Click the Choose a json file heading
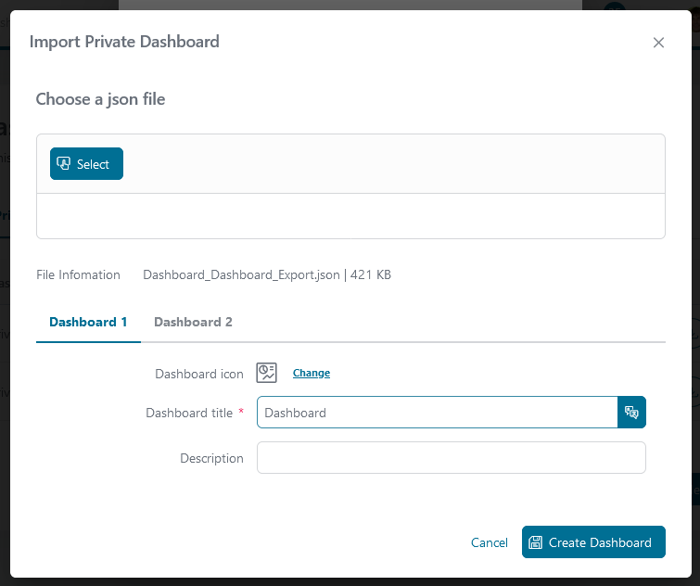700x586 pixels. point(100,99)
